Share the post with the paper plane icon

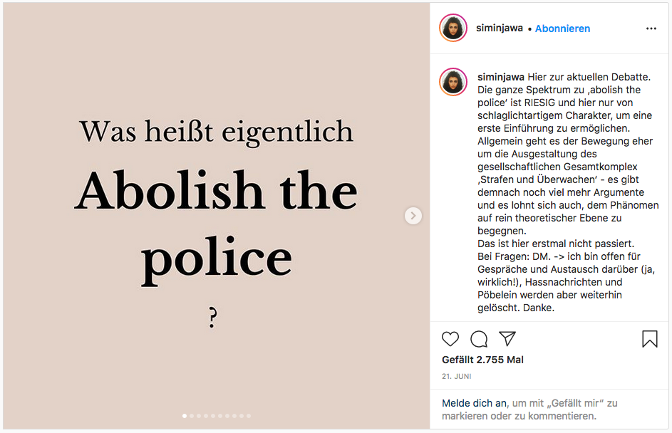tap(507, 339)
